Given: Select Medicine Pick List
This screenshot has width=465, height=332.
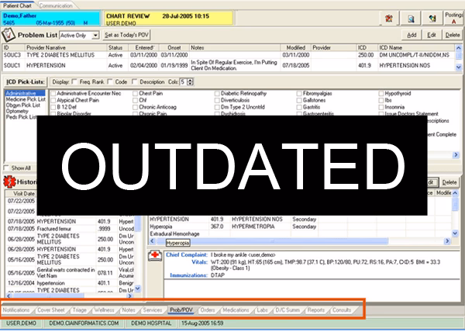Looking at the screenshot, I should 26,99.
